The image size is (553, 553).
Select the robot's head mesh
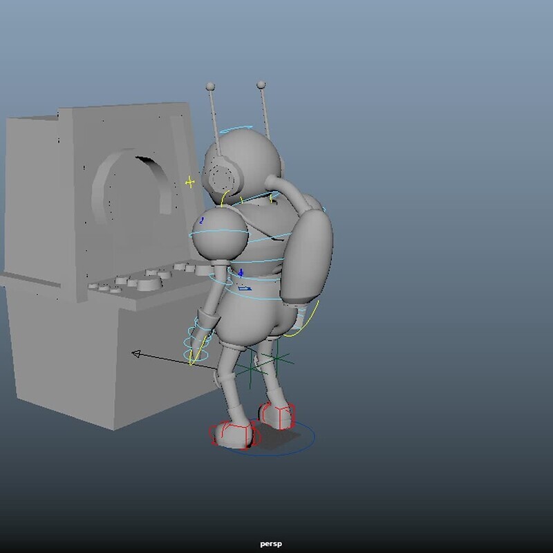coord(242,159)
